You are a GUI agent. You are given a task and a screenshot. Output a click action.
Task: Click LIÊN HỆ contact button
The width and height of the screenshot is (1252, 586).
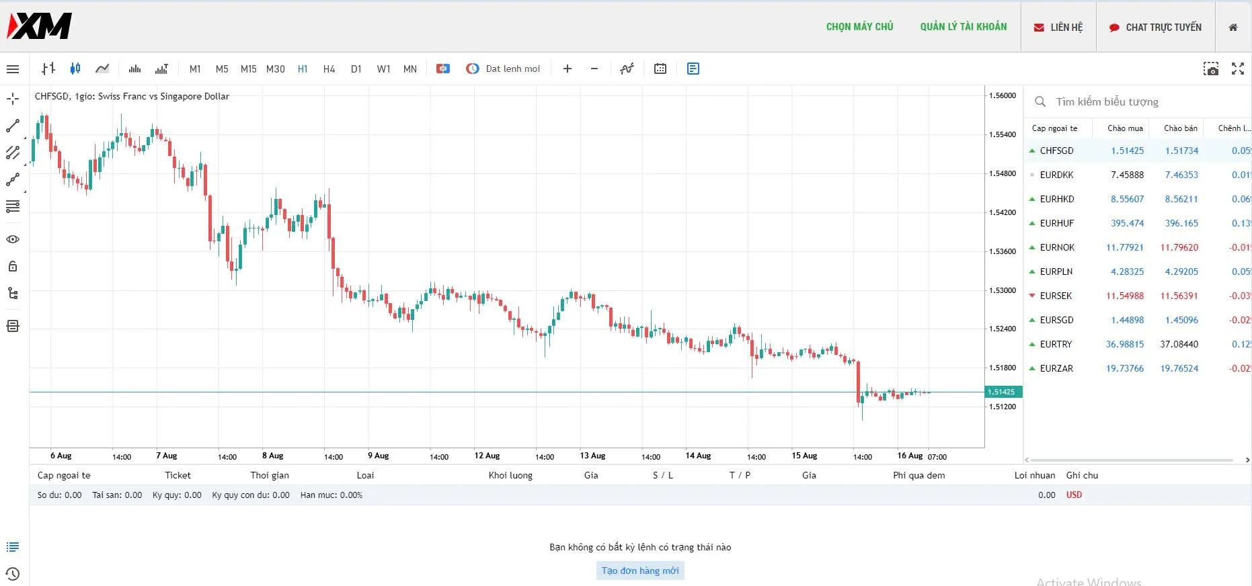click(1058, 28)
